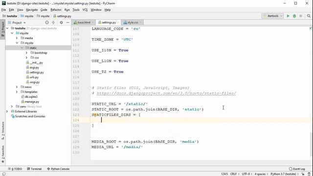Open the TODO tool window

(15, 169)
